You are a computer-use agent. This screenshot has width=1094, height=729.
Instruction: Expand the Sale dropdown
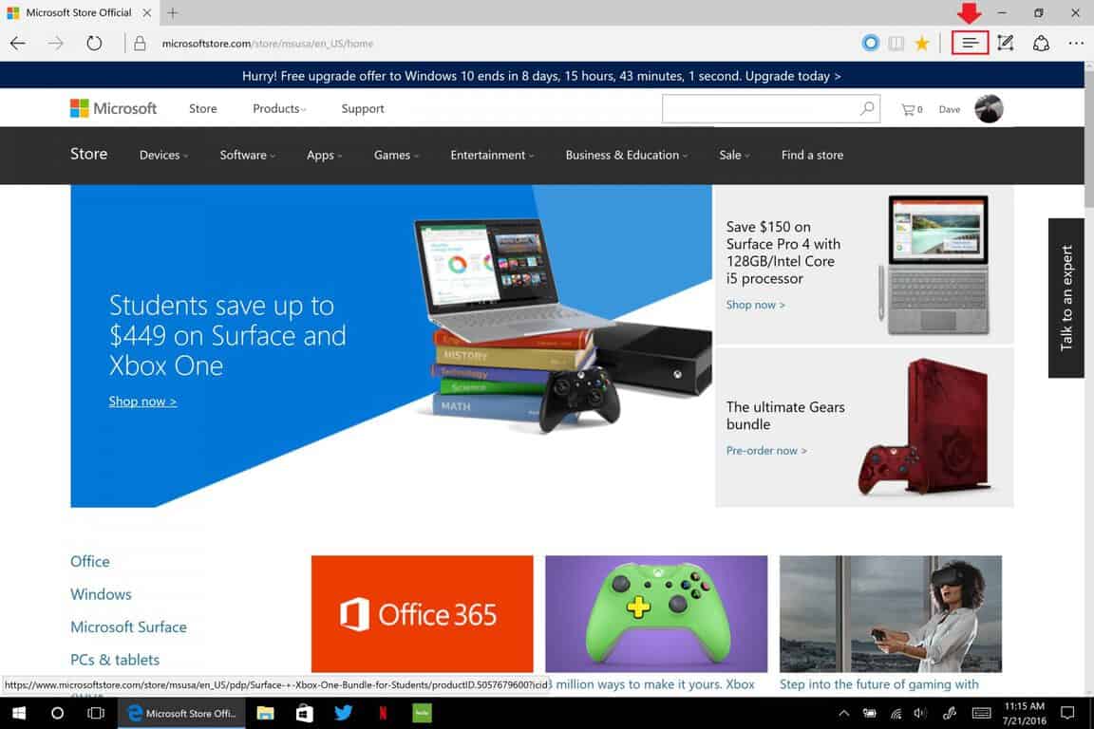click(734, 155)
